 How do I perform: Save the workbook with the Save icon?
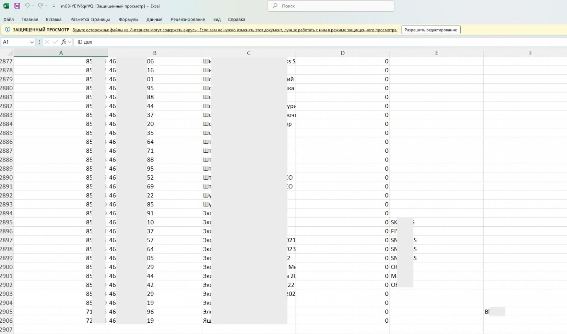click(x=17, y=6)
